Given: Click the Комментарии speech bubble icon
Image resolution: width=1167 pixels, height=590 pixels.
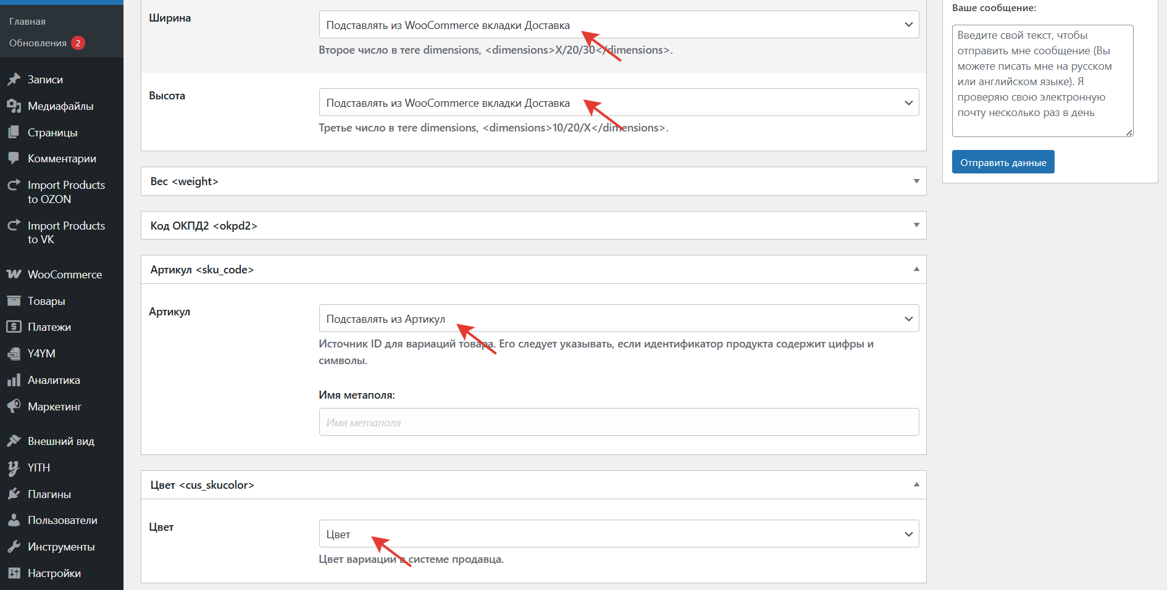Looking at the screenshot, I should click(x=14, y=158).
